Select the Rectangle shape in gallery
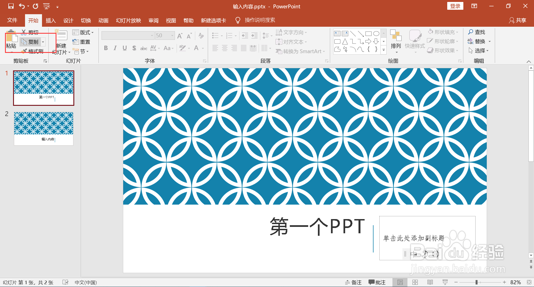This screenshot has height=287, width=534. (369, 34)
